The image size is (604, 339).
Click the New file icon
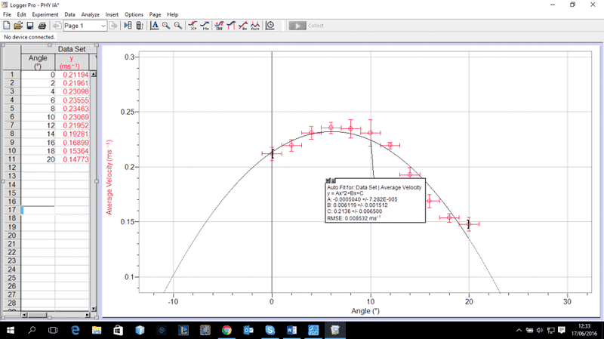point(7,26)
